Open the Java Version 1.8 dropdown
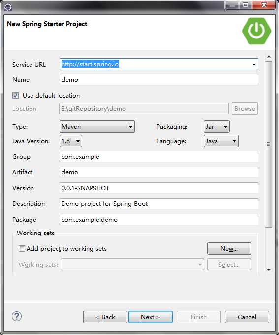This screenshot has width=279, height=335. pyautogui.click(x=71, y=141)
